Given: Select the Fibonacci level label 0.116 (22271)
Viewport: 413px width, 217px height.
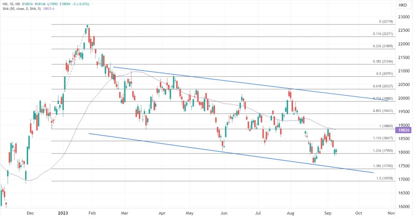Looking at the screenshot, I should coord(382,34).
